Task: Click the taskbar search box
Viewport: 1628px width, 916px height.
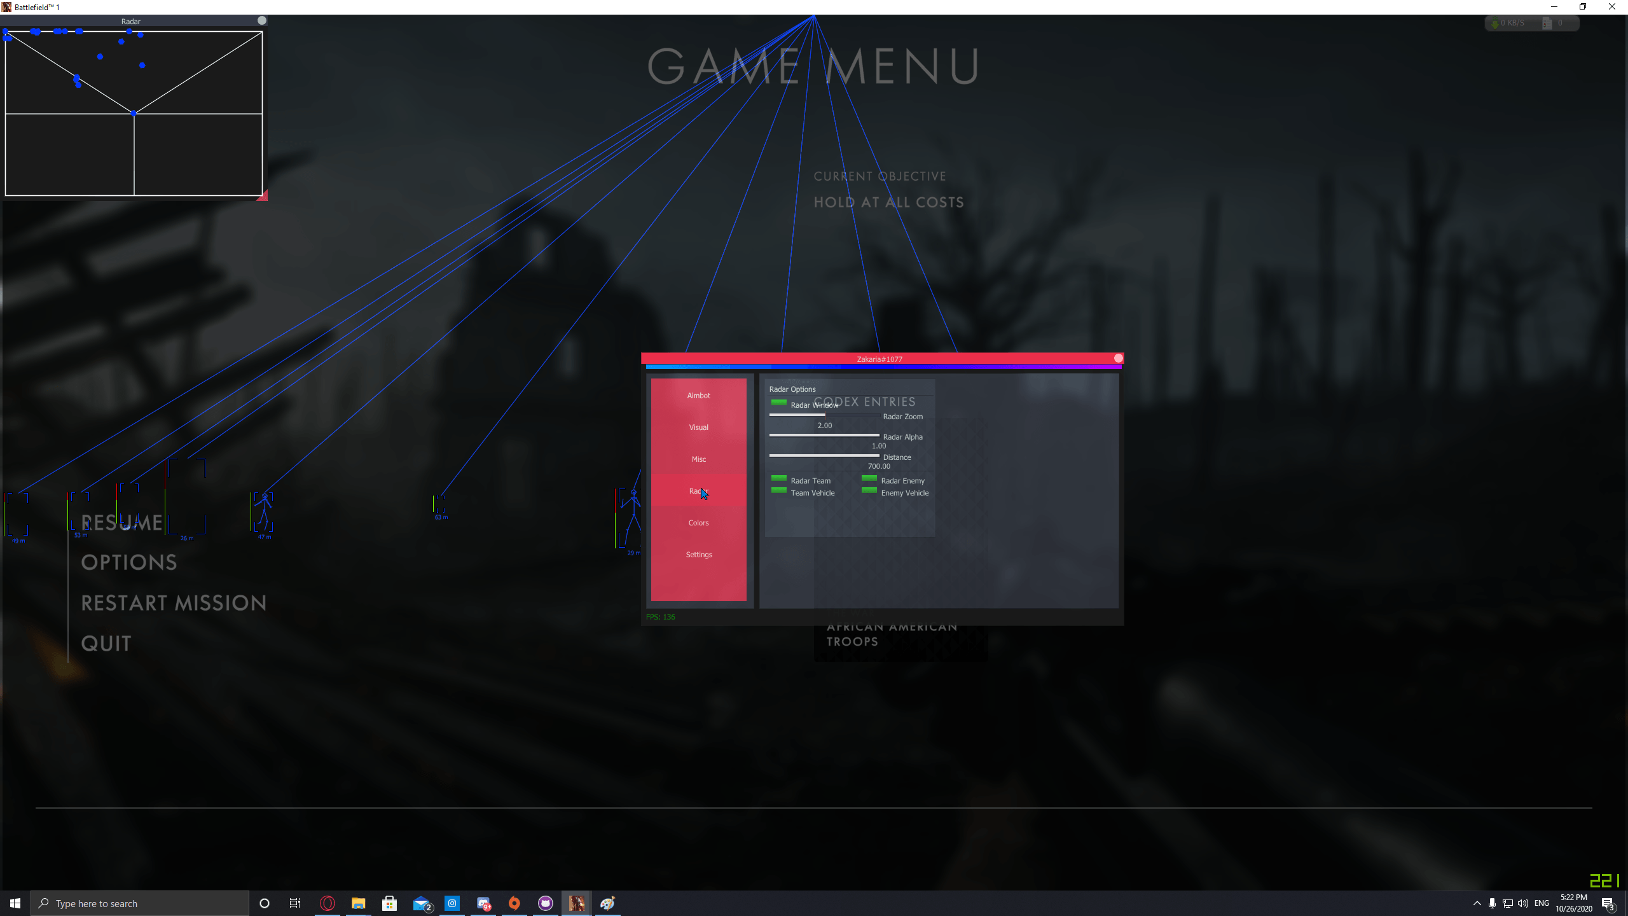Action: click(x=140, y=903)
